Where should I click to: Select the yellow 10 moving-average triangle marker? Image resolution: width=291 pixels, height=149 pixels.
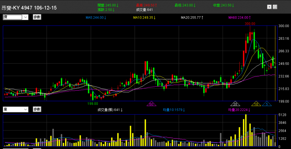point(256,104)
